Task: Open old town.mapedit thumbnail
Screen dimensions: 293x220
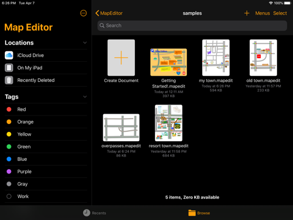Action: pyautogui.click(x=263, y=57)
